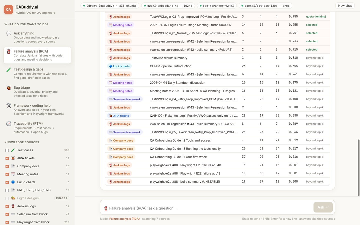The height and width of the screenshot is (225, 360).
Task: Switch to Ask anything mode
Action: pos(37,37)
